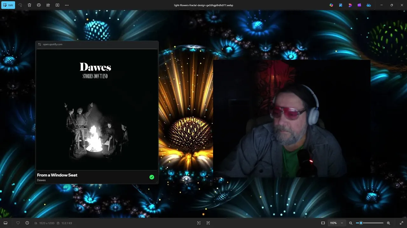
Task: Mark photo as favorite with heart icon
Action: pos(18,223)
